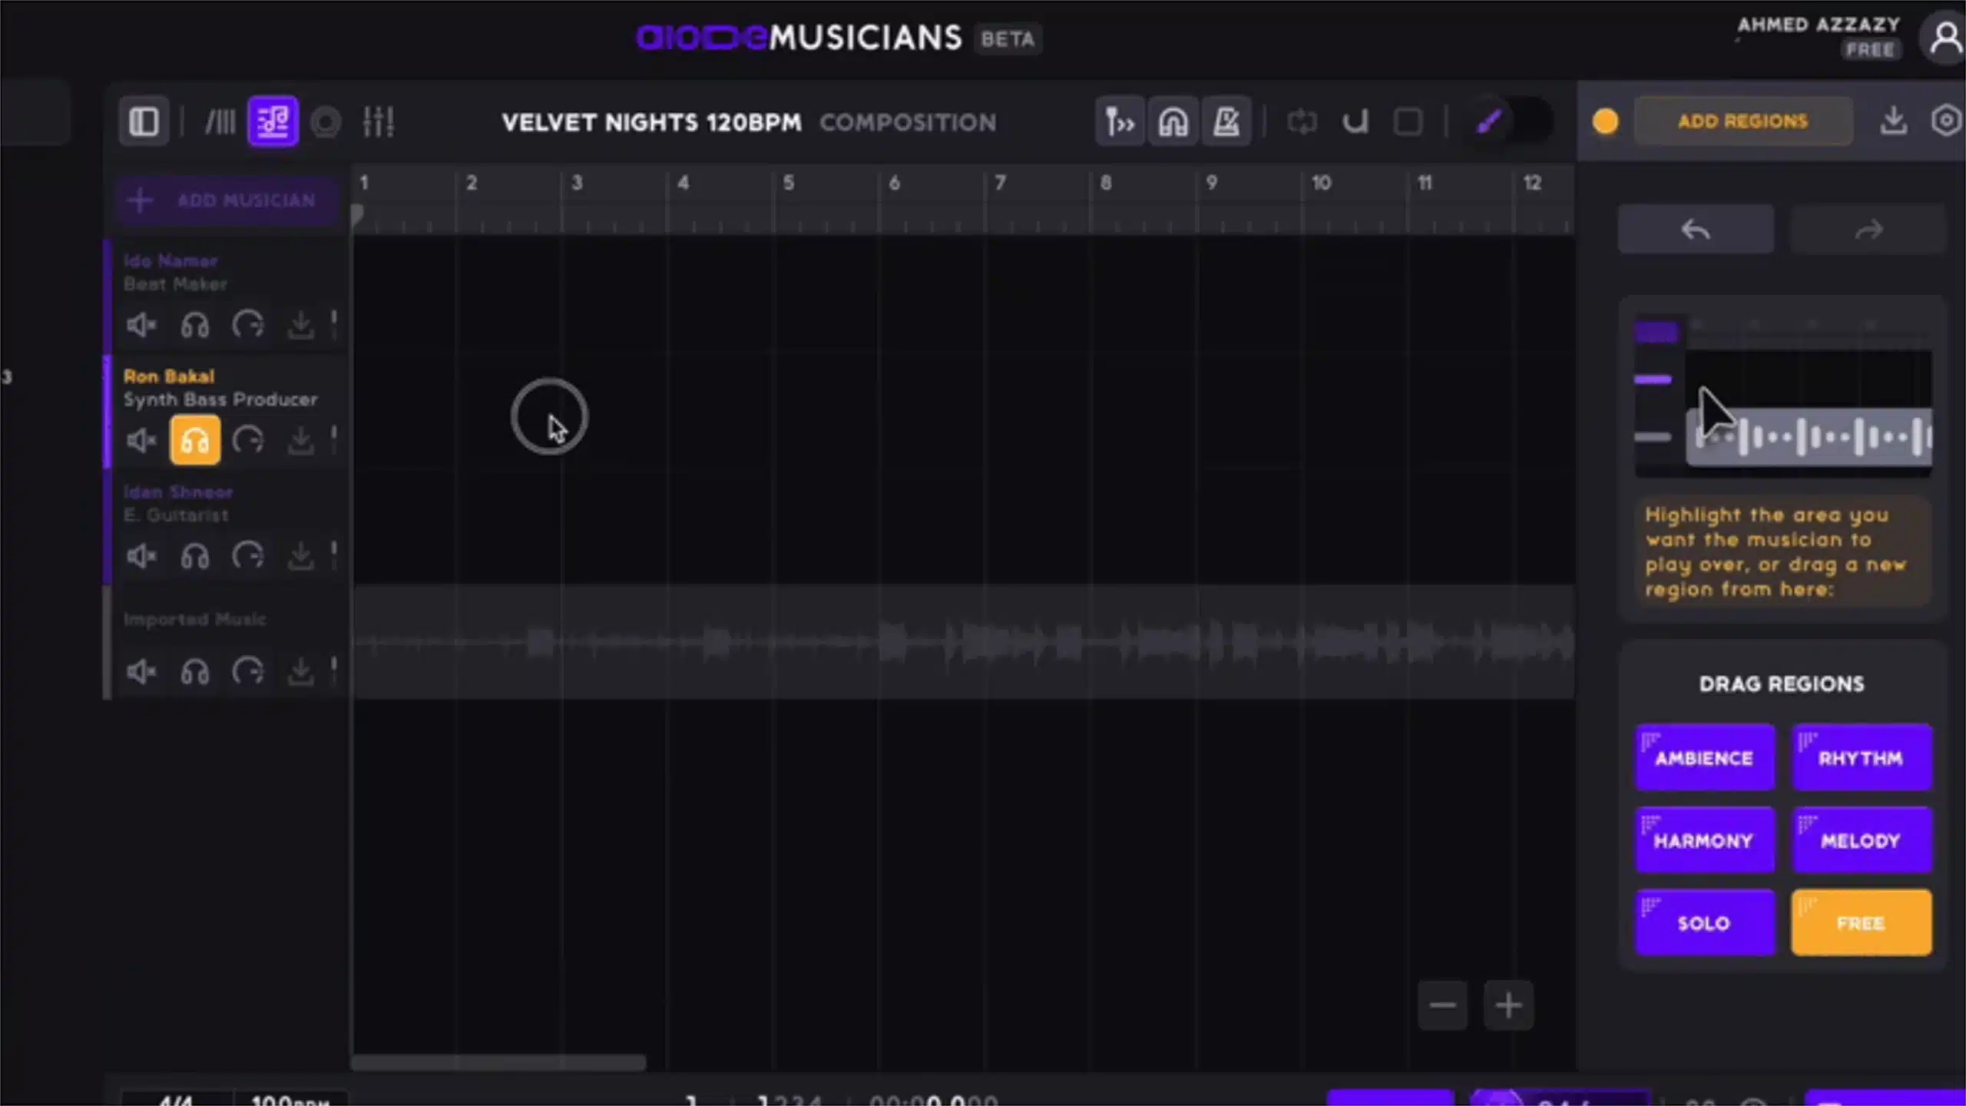Viewport: 1966px width, 1106px height.
Task: Collapse the left sidebar panel
Action: (x=144, y=121)
